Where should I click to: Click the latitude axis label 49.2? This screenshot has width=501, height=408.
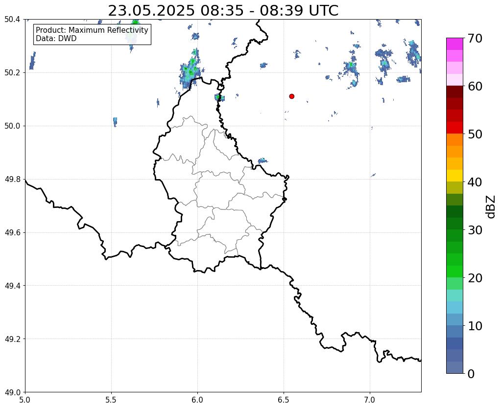tap(12, 339)
